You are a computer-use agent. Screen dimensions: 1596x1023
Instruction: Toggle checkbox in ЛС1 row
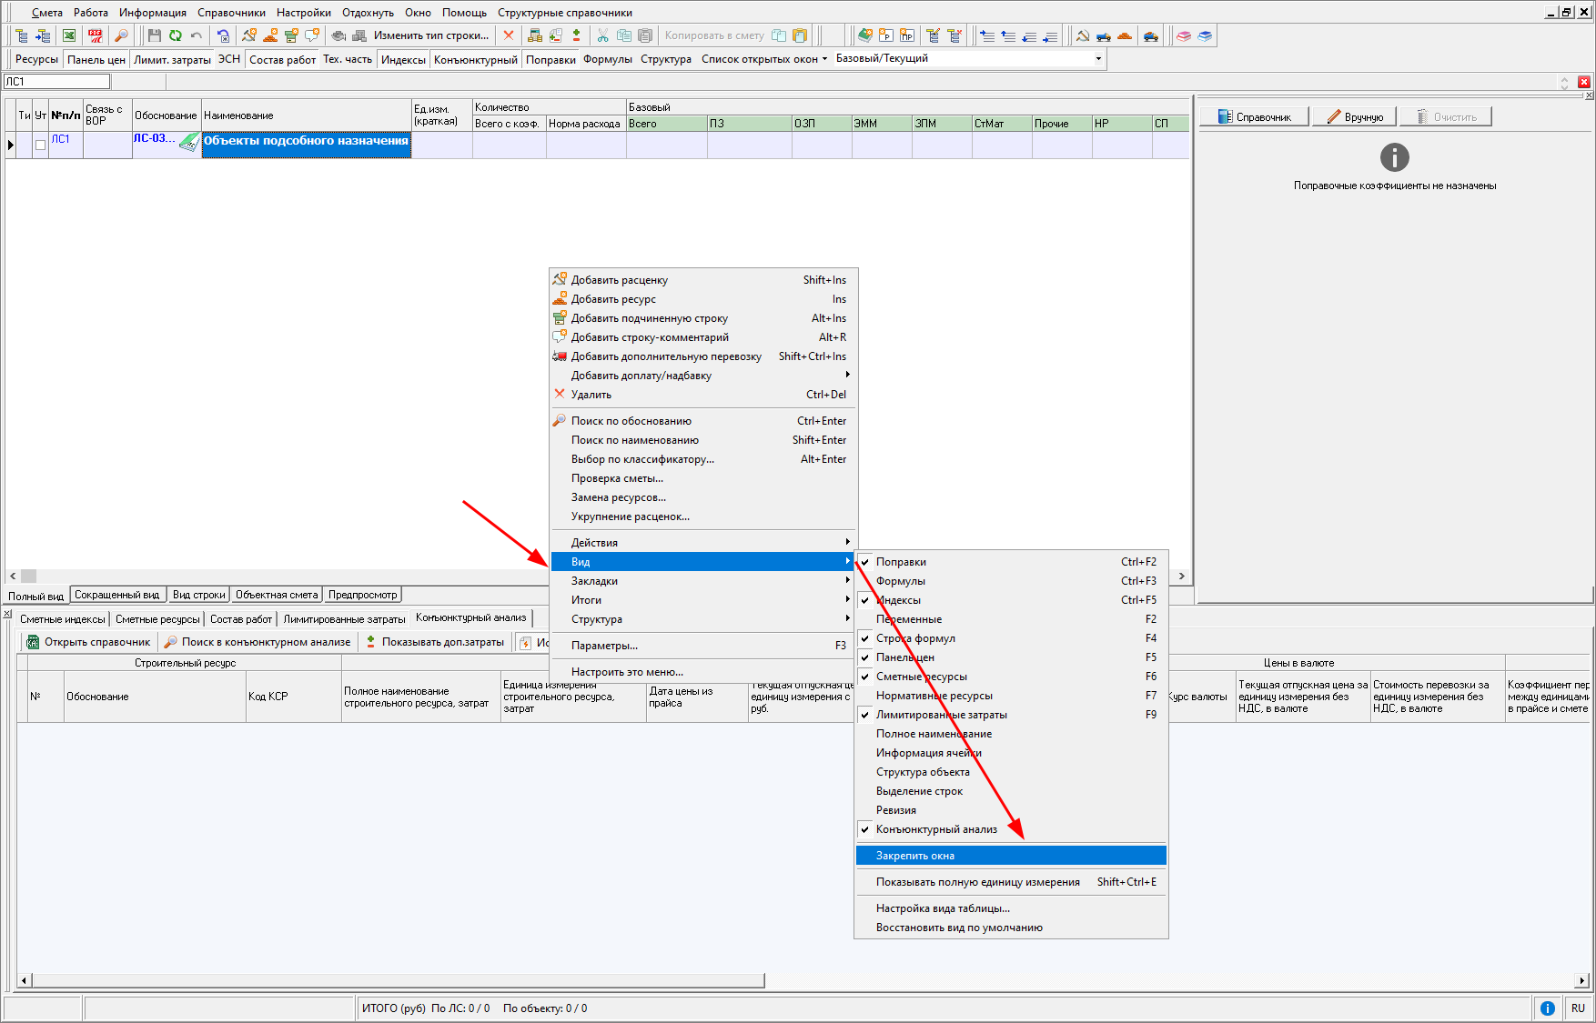coord(40,145)
